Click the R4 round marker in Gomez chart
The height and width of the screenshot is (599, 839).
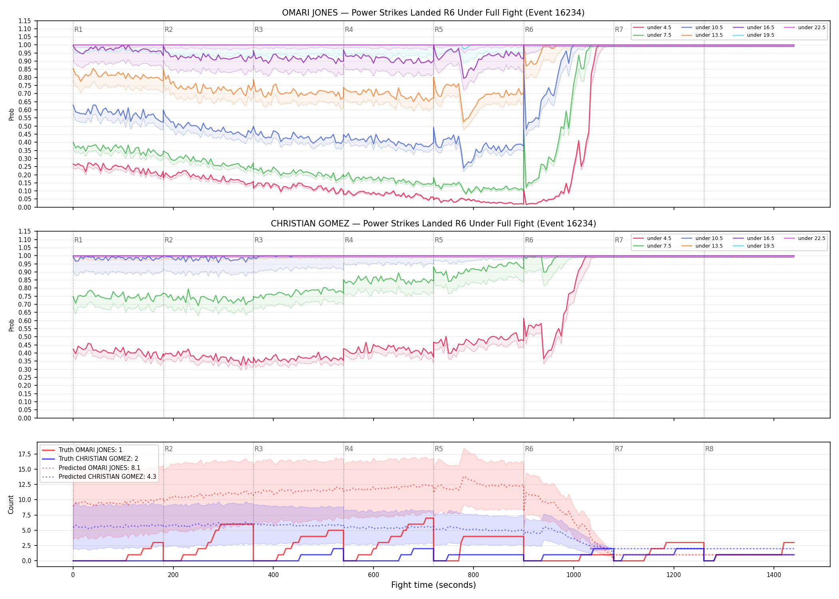(349, 240)
